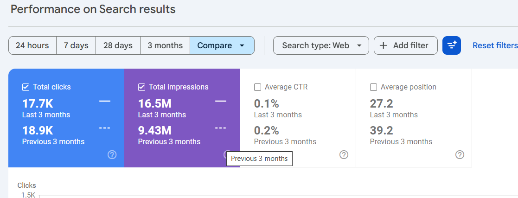
Task: Click the help icon in Total clicks card
Action: pos(112,155)
